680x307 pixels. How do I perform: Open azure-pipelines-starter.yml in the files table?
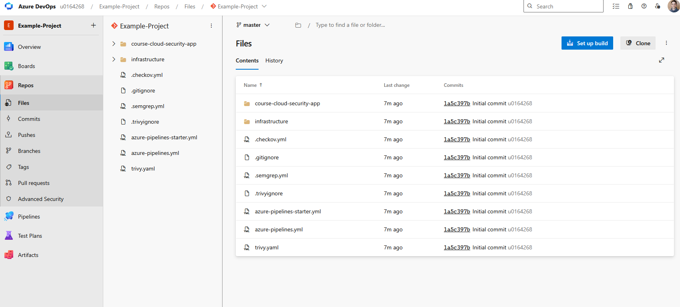pos(288,211)
